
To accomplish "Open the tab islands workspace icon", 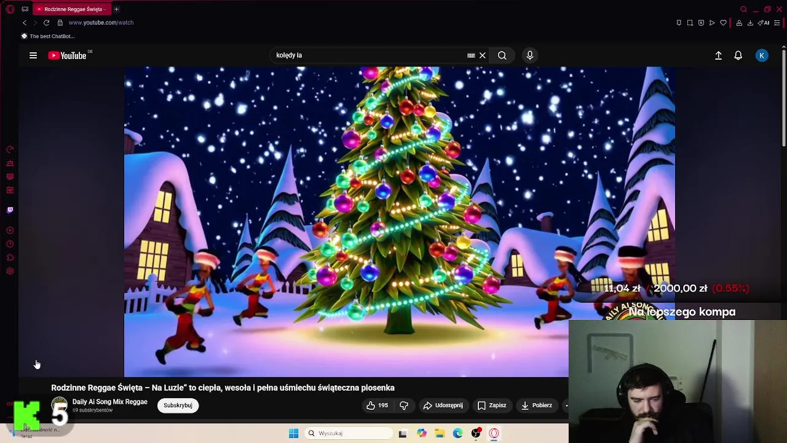I will pos(25,9).
